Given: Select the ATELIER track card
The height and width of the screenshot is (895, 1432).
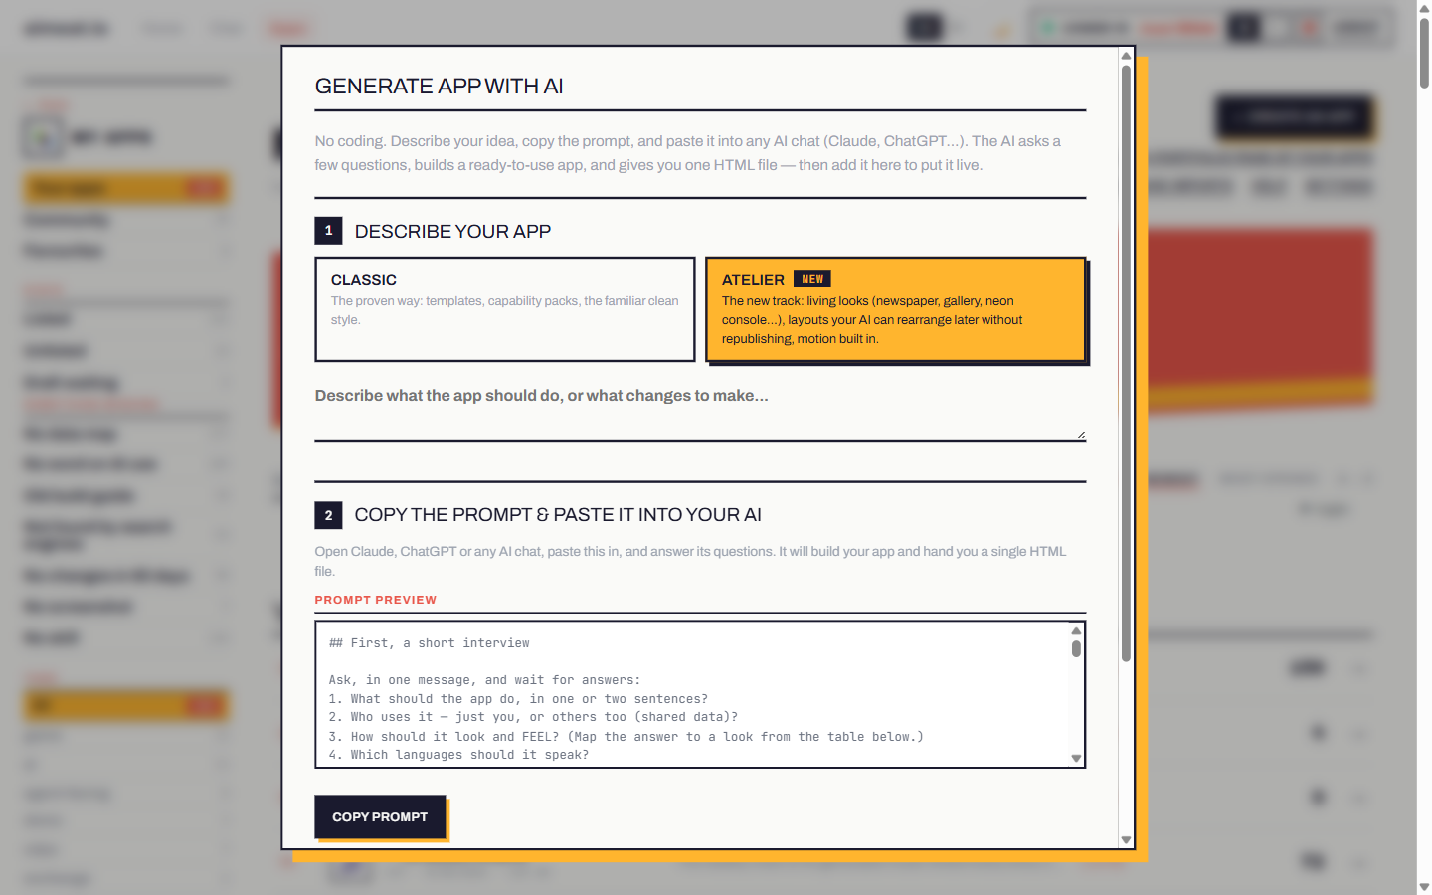Looking at the screenshot, I should click(895, 309).
